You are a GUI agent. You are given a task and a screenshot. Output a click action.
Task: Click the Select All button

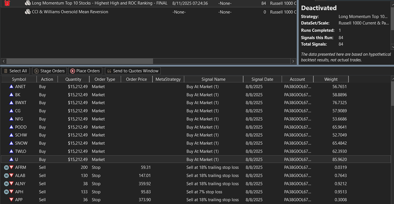pyautogui.click(x=15, y=71)
